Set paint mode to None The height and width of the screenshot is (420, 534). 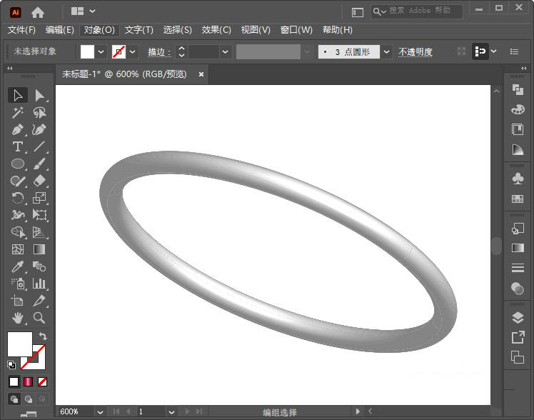pos(43,382)
